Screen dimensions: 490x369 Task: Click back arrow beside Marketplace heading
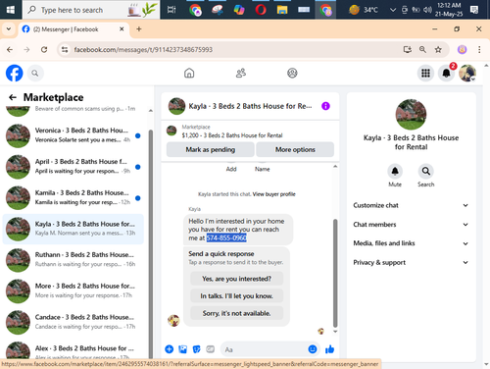(x=13, y=97)
